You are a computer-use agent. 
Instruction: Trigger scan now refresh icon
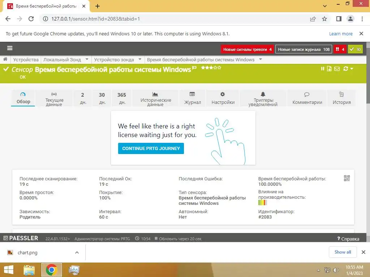(x=346, y=69)
